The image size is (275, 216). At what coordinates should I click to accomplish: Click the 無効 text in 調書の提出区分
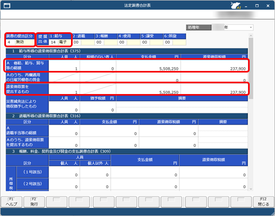[x=20, y=42]
